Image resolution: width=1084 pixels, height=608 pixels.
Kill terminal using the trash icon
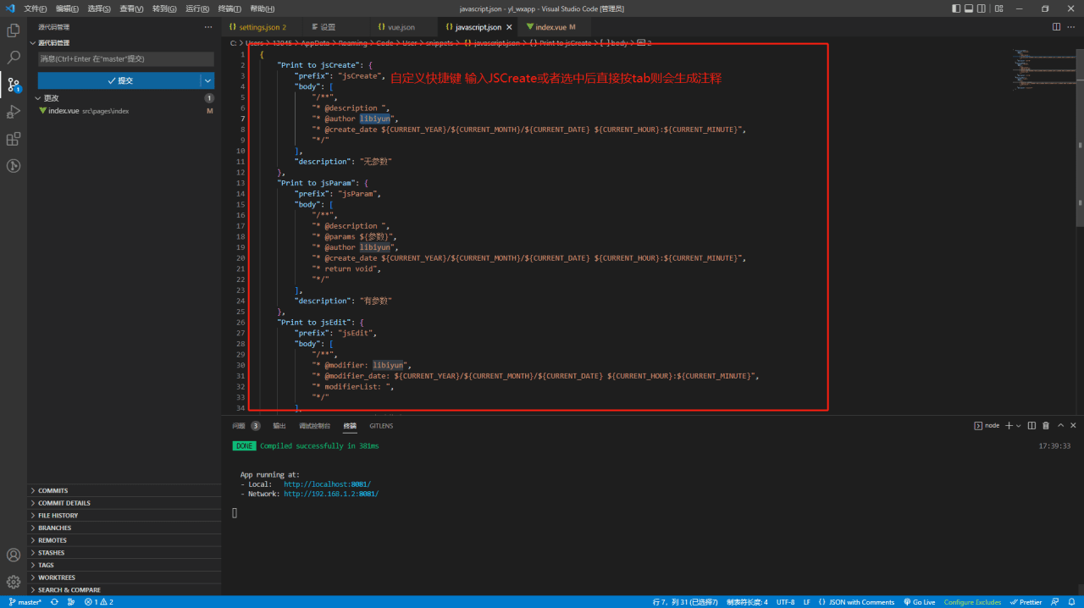1046,426
